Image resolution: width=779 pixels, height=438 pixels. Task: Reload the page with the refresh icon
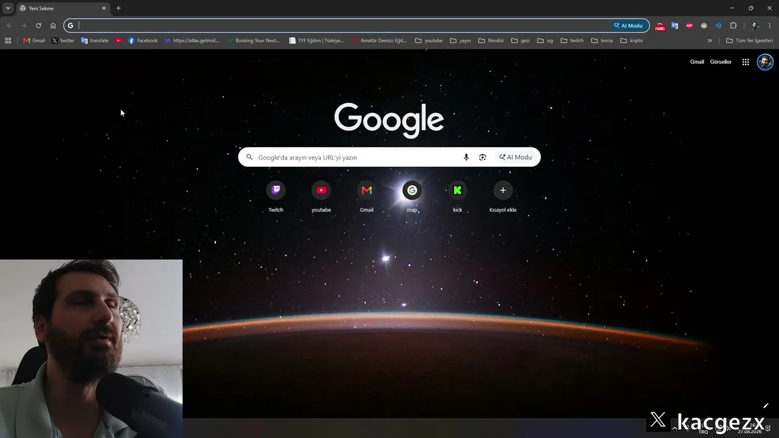pos(38,26)
